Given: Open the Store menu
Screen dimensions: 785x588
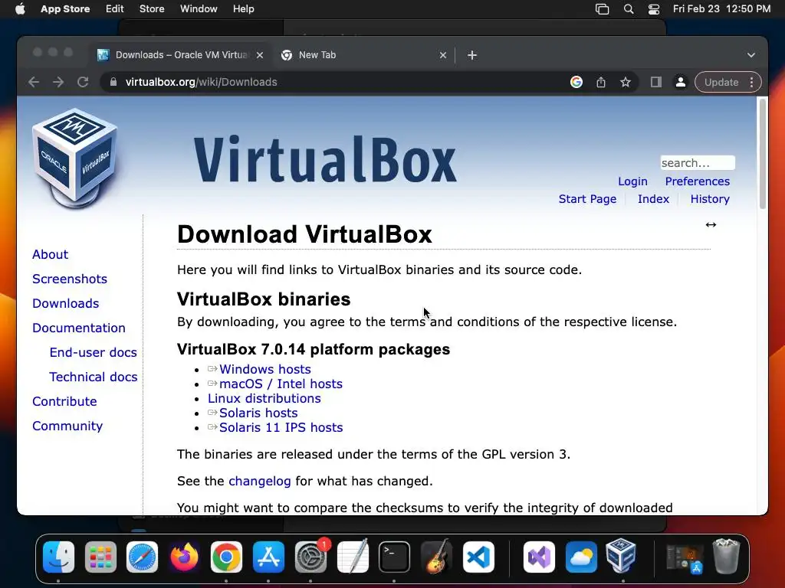Looking at the screenshot, I should [152, 8].
